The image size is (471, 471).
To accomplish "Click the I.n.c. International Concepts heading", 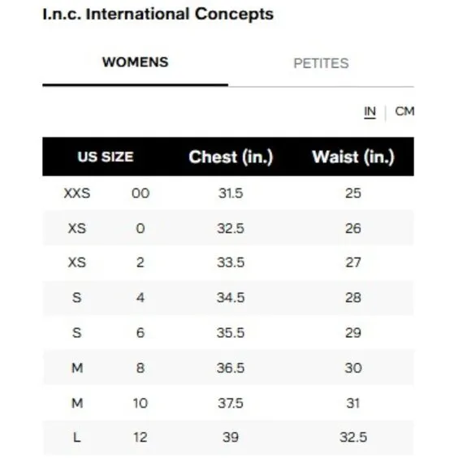I will point(158,14).
